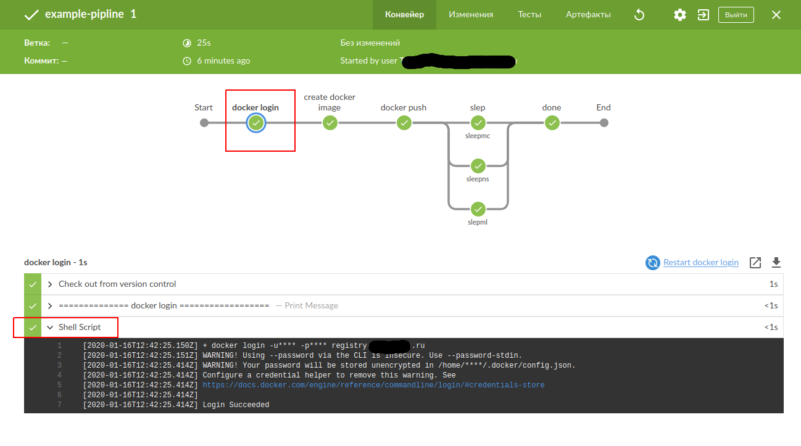Click the go to classic view icon
The width and height of the screenshot is (801, 446).
(703, 15)
